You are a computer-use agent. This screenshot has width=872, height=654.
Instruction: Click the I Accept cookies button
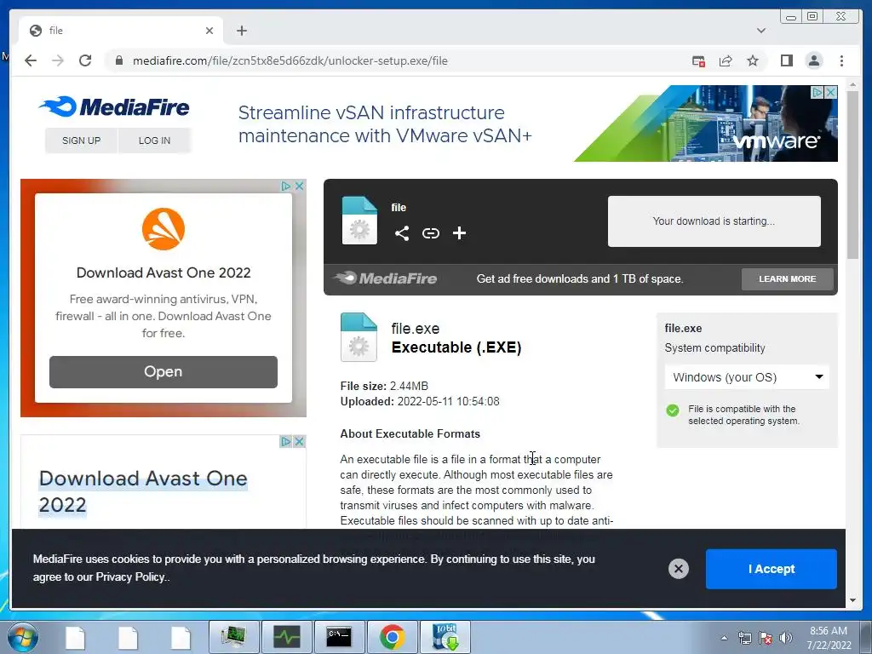pyautogui.click(x=772, y=569)
